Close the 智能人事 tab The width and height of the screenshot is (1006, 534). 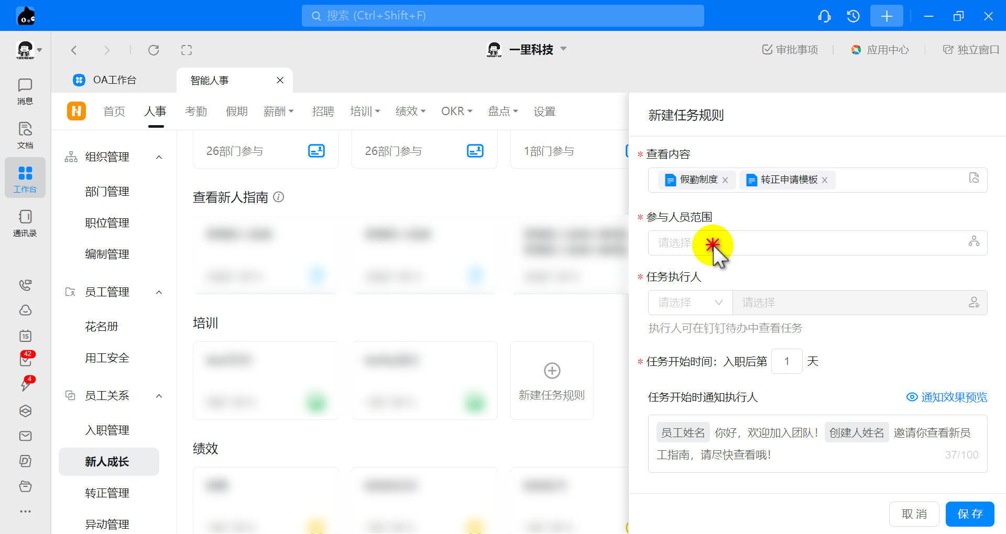tap(280, 80)
